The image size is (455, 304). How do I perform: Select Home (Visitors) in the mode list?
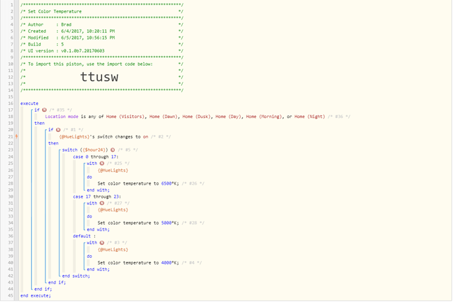pos(125,116)
